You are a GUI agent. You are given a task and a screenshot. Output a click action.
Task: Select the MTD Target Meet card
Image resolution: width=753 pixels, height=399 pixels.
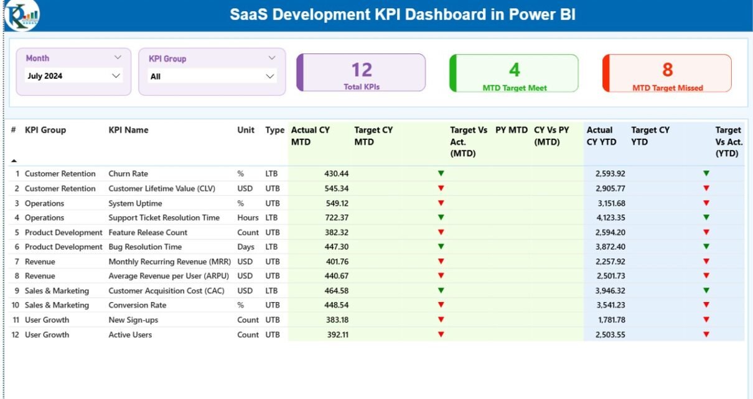point(514,73)
